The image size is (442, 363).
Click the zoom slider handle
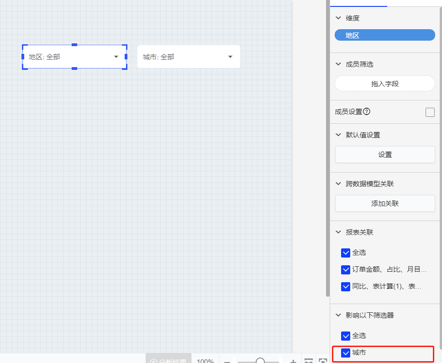click(x=260, y=360)
